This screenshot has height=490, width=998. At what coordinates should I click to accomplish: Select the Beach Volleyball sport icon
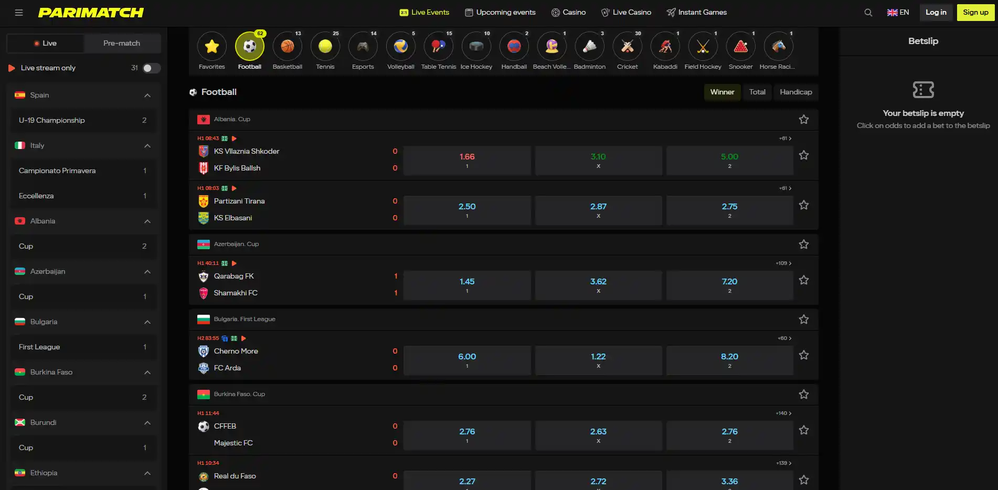click(x=552, y=46)
